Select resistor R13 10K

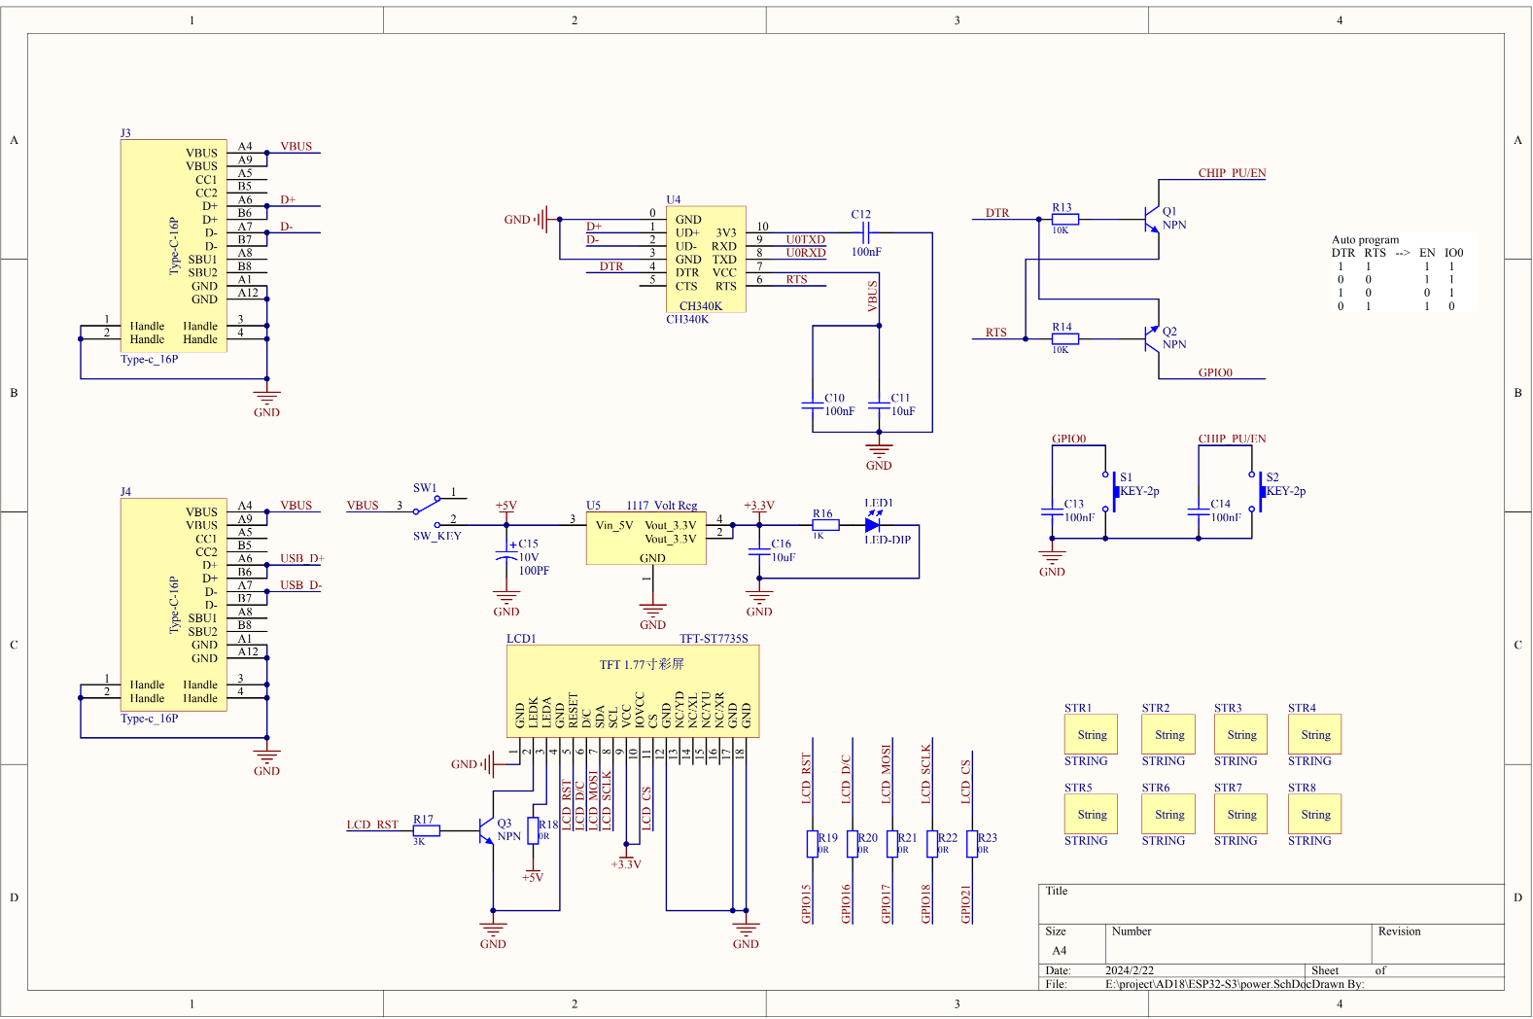pyautogui.click(x=1064, y=219)
